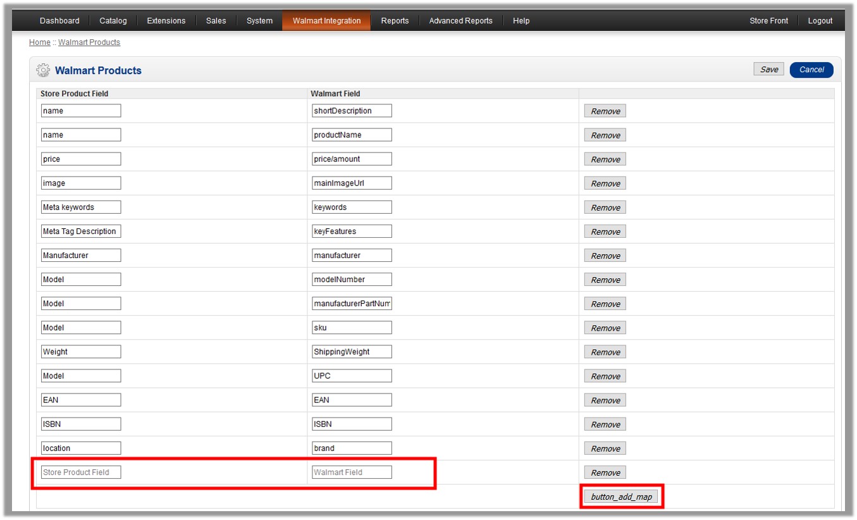Viewport: 857px width, 520px height.
Task: Click the Walmart Products page title
Action: pyautogui.click(x=98, y=70)
